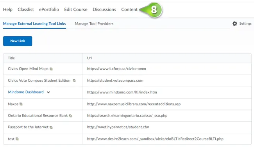The width and height of the screenshot is (254, 149).
Task: Click the icon next to Naxos
Action: 21,104
